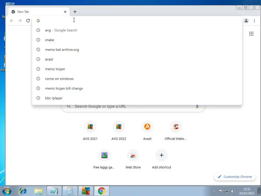The image size is (261, 196).
Task: Open the Google apps grid
Action: pyautogui.click(x=251, y=34)
